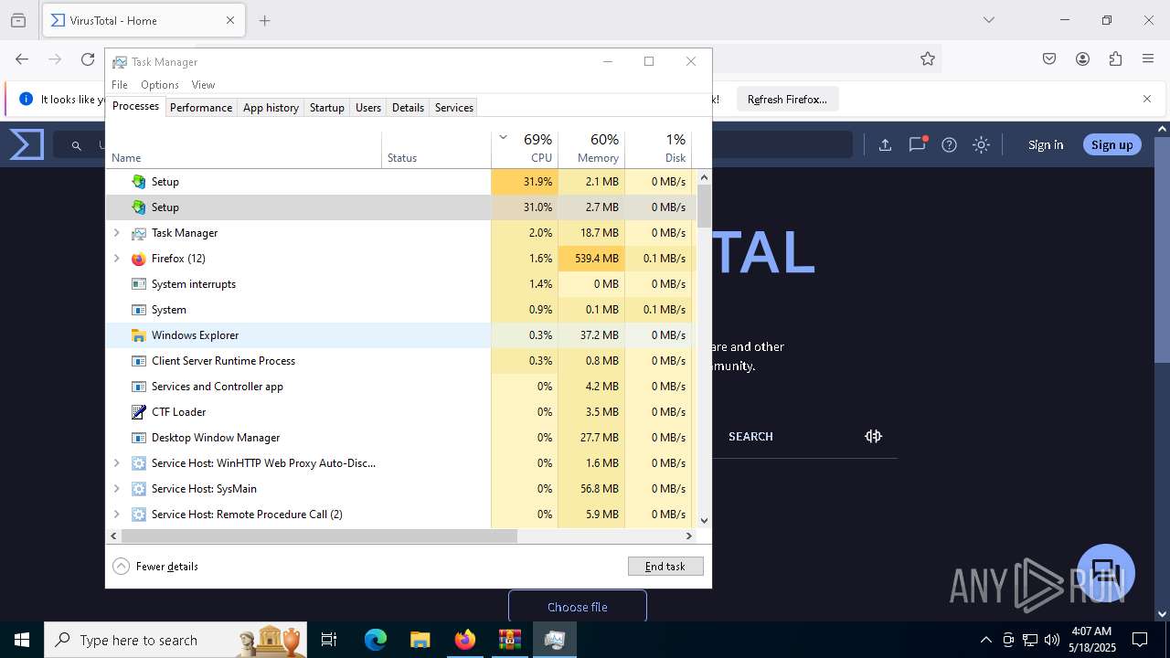Screen dimensions: 1170x658
Task: Click the Refresh Firefox button
Action: tap(787, 100)
